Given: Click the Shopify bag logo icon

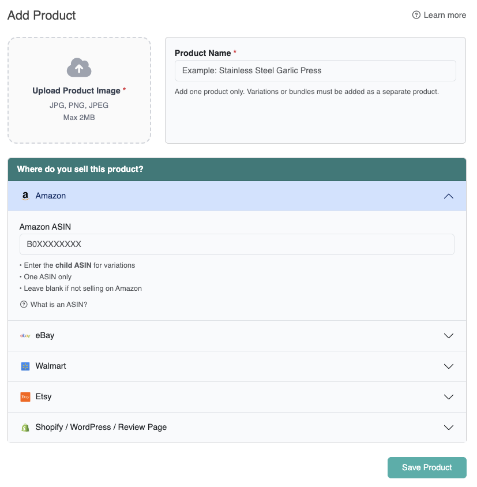Looking at the screenshot, I should (25, 428).
